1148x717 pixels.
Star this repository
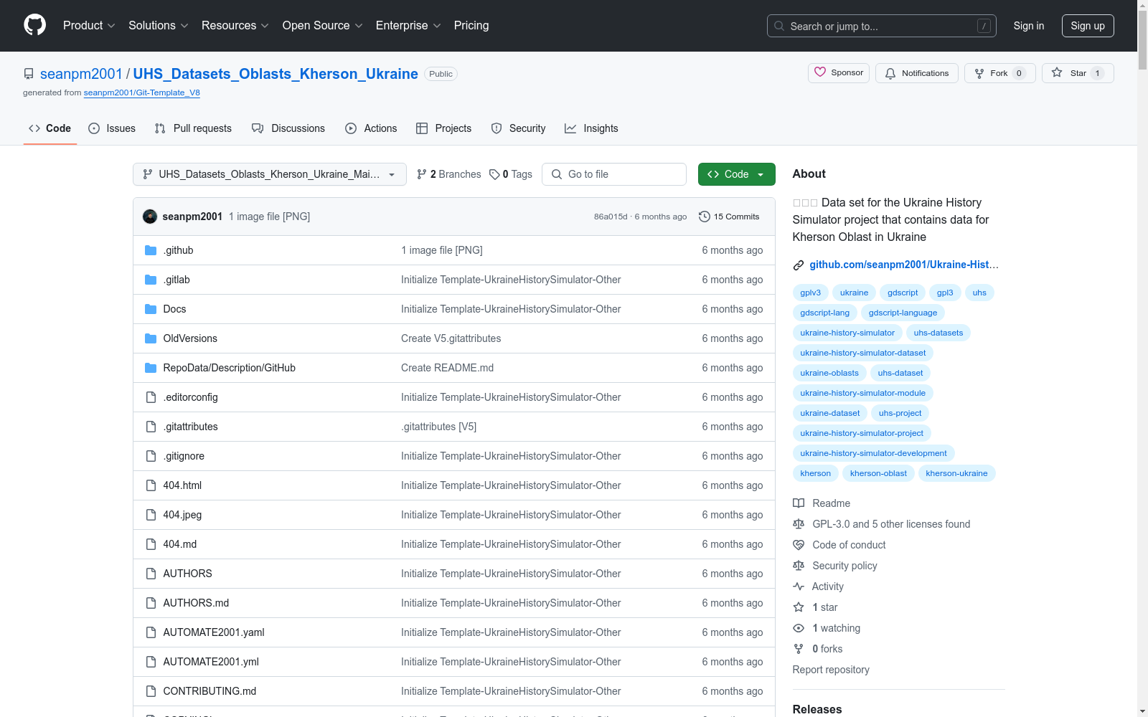tap(1078, 73)
